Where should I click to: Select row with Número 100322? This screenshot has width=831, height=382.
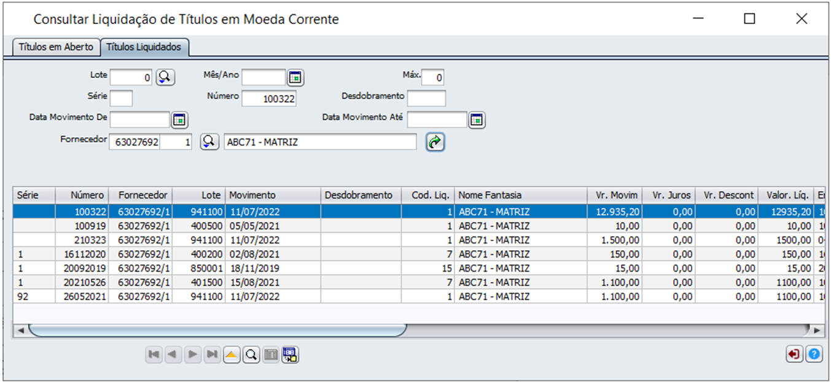coord(419,212)
